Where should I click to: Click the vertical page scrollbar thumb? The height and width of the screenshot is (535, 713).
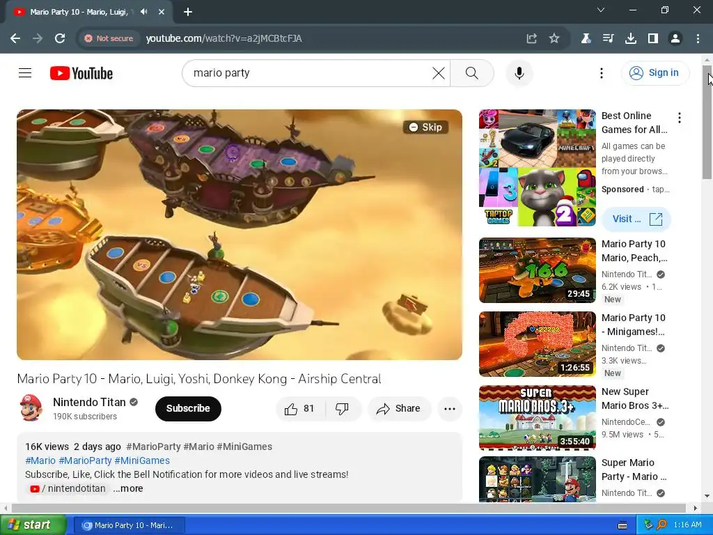pos(707,122)
